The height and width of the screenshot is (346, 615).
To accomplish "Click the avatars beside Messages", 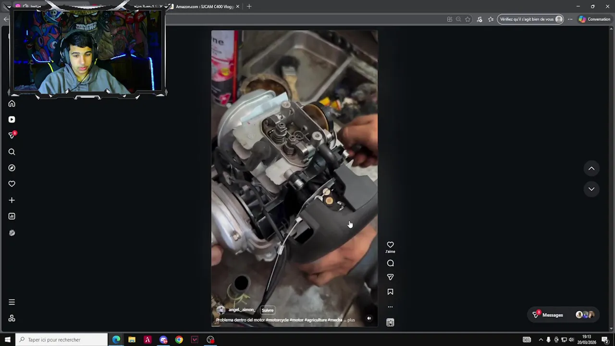I will tap(585, 315).
